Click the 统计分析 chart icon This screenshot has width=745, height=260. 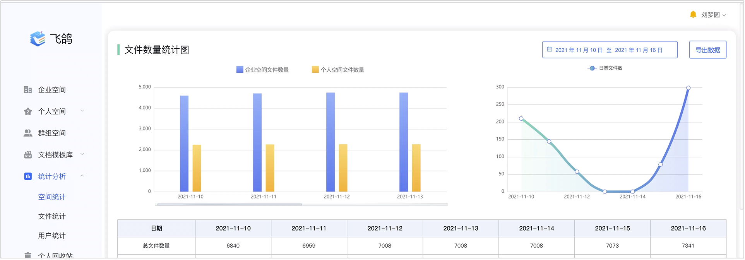(x=28, y=176)
